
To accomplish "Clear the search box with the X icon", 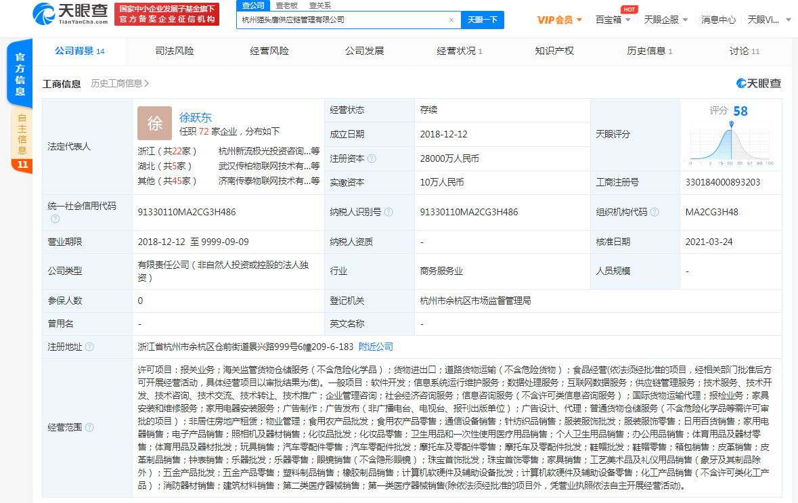I will (451, 20).
